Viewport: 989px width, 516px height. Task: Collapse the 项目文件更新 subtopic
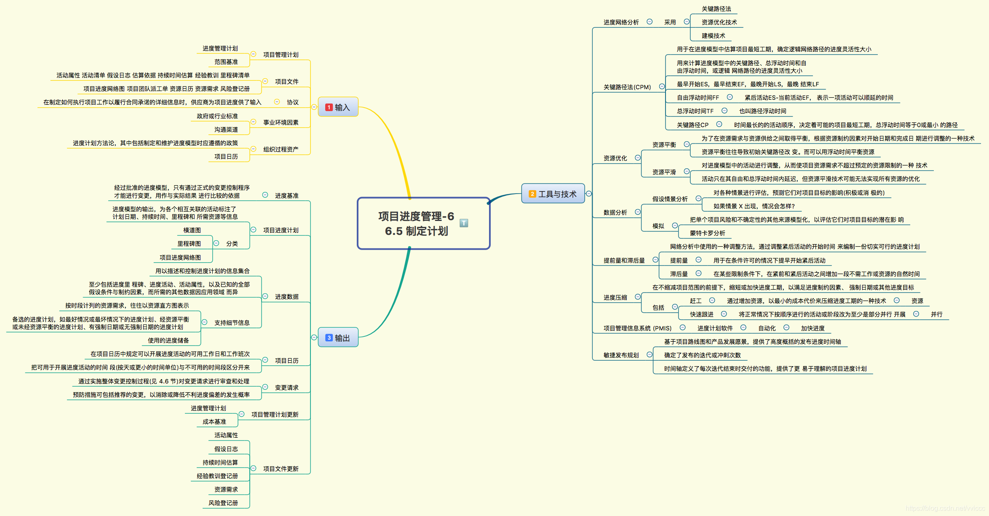point(254,468)
